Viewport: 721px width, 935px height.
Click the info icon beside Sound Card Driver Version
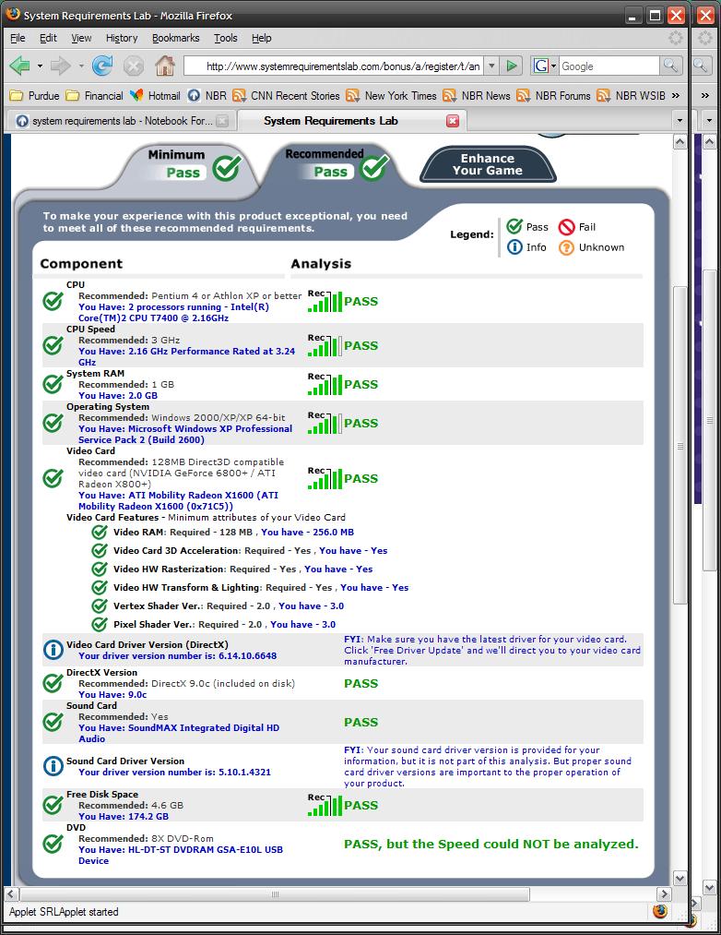53,766
